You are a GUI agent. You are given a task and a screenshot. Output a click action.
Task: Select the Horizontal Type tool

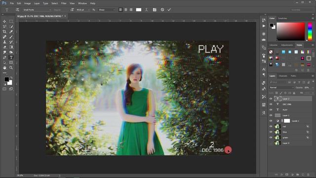click(x=11, y=57)
